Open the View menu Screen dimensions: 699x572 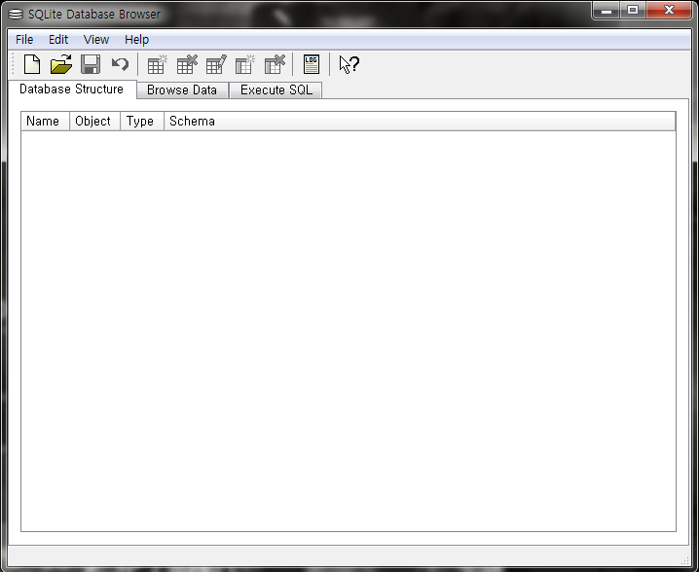click(x=96, y=40)
